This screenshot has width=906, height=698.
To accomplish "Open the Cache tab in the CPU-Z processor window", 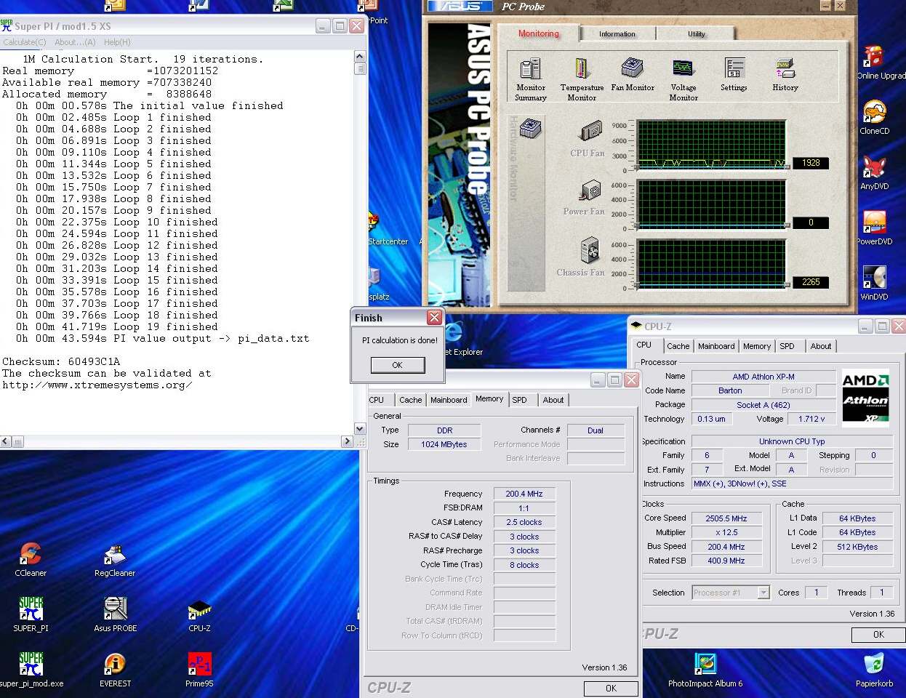I will (x=678, y=346).
